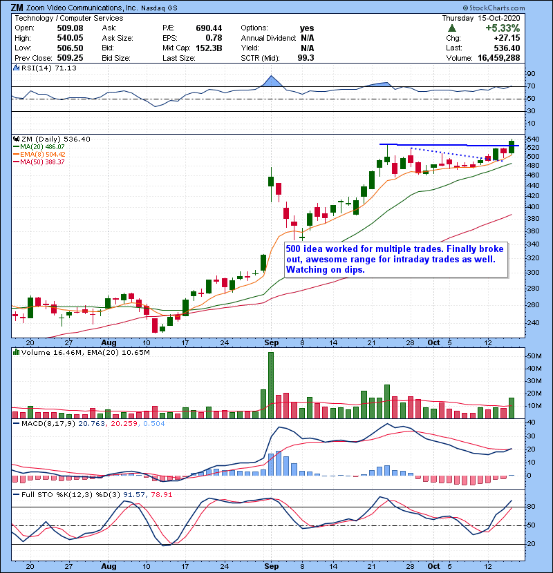Click the date Thursday 15-Oct-2020
Viewport: 553px width, 573px height.
click(x=481, y=18)
